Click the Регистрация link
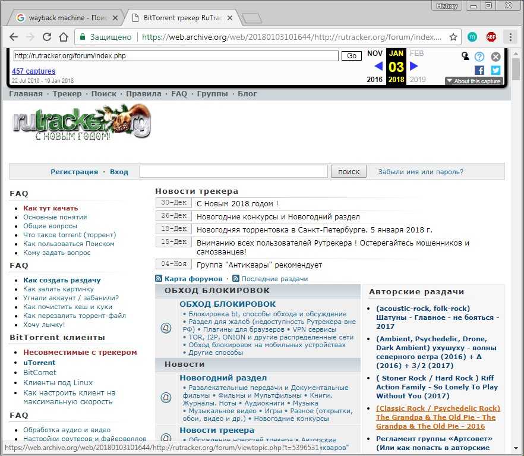The height and width of the screenshot is (456, 524). pos(74,172)
